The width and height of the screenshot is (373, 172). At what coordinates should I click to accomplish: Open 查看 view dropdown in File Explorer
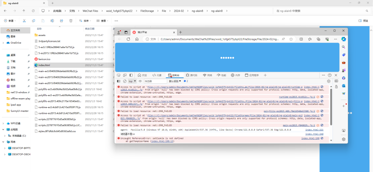[102, 21]
